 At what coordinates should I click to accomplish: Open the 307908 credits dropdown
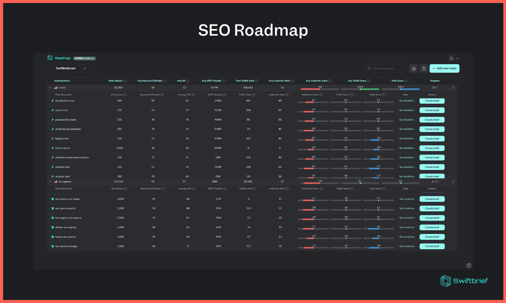pos(84,58)
